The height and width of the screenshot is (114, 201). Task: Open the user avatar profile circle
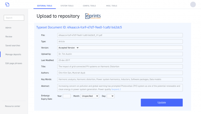pos(193,5)
